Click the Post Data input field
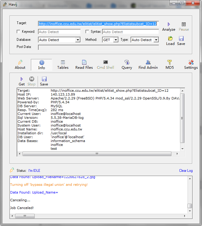Image resolution: width=202 pixels, height=226 pixels. (x=98, y=47)
